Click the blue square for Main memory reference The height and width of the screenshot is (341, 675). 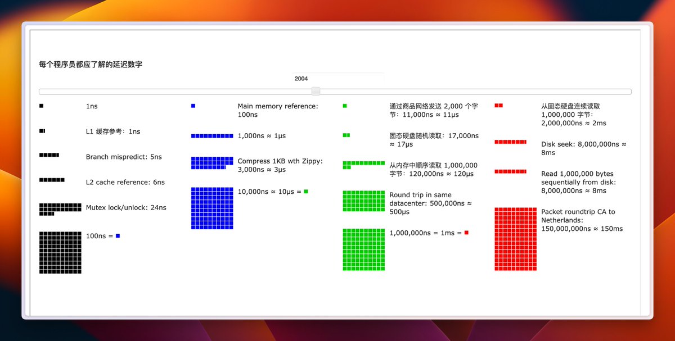tap(193, 106)
